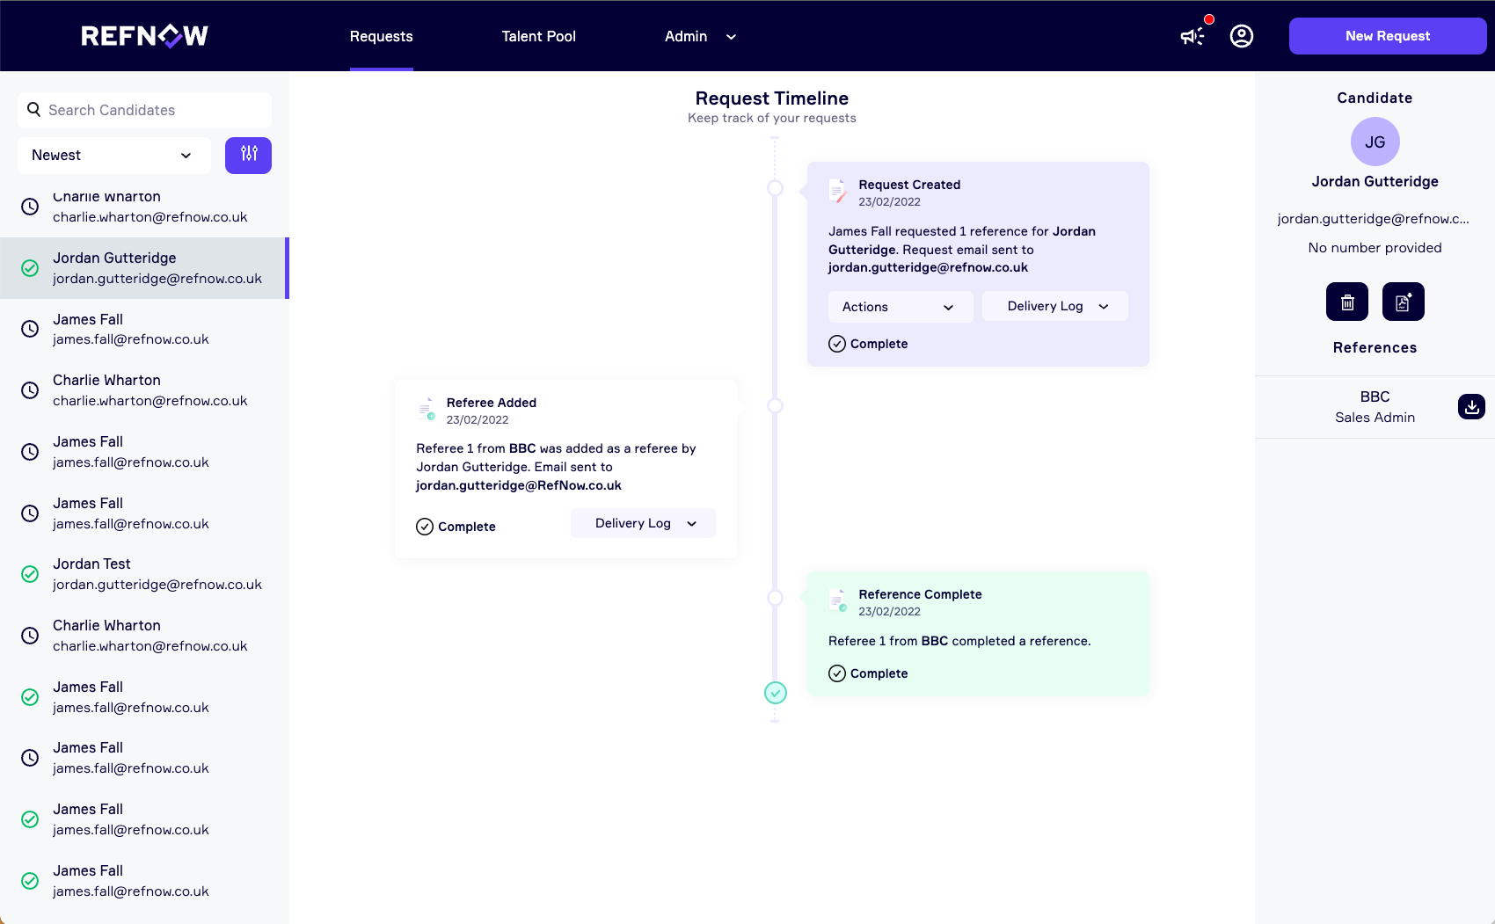The height and width of the screenshot is (924, 1495).
Task: Click the account profile icon
Action: (x=1241, y=35)
